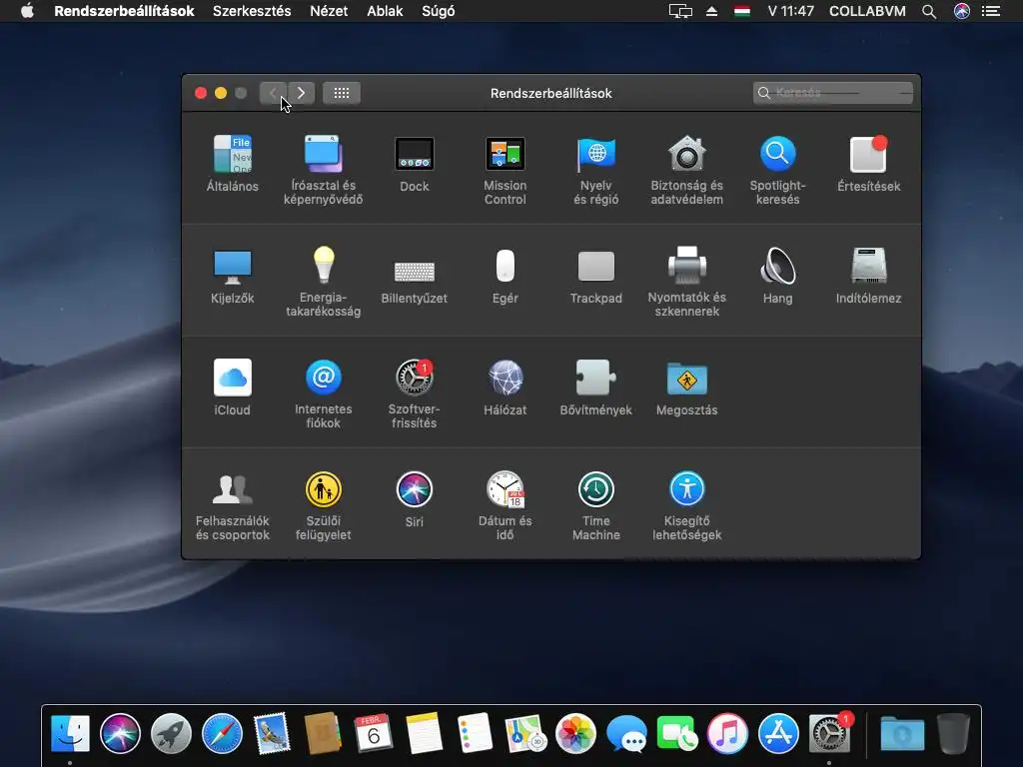
Task: Open the Egér mouse settings
Action: (505, 276)
